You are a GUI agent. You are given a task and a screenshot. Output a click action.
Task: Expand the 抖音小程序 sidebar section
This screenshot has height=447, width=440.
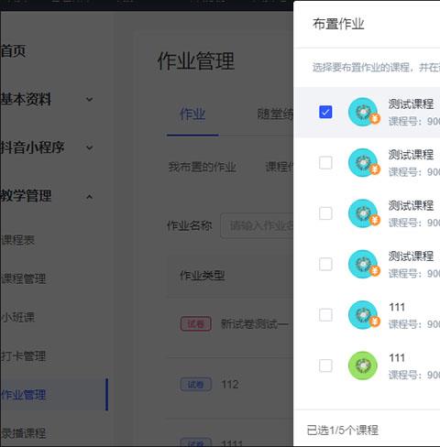point(89,147)
